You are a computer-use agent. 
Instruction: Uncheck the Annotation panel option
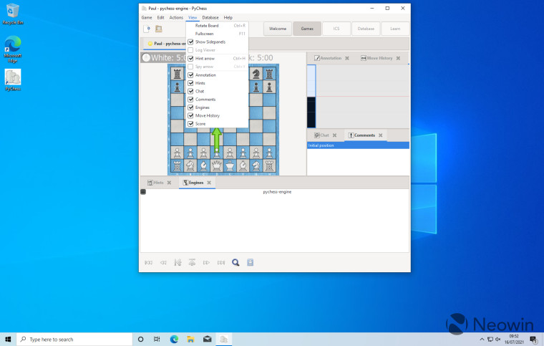tap(190, 75)
